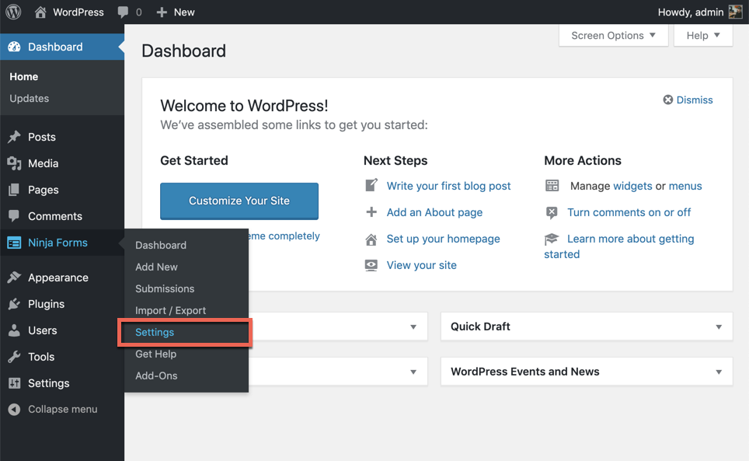Choose Import / Export from the submenu
Screen dimensions: 749x461
(x=170, y=310)
